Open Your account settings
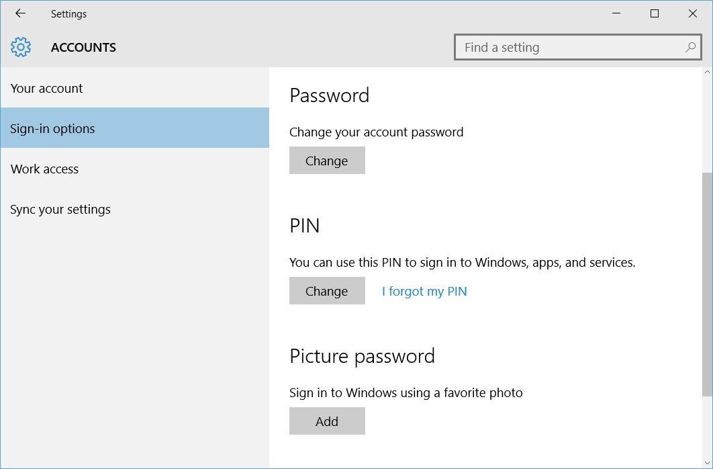This screenshot has width=713, height=469. [46, 88]
